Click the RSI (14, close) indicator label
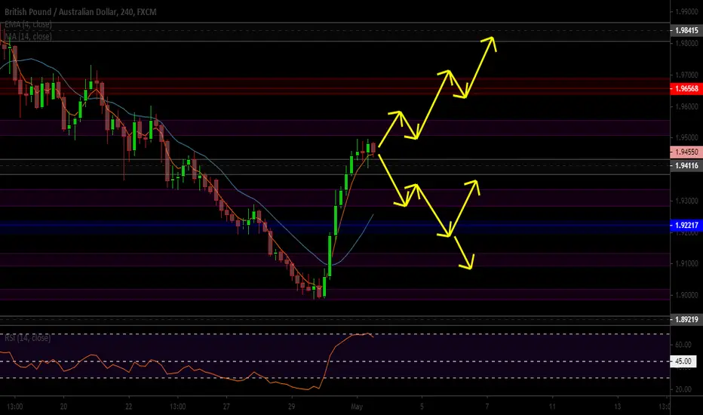 pos(28,338)
